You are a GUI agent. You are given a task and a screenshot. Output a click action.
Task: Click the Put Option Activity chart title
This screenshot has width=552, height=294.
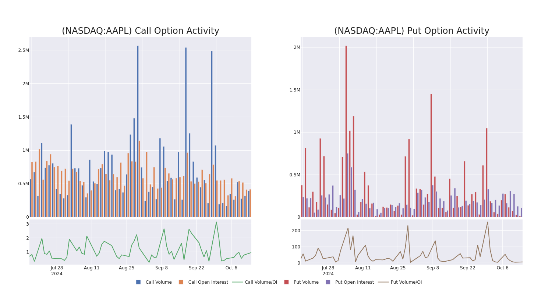click(x=412, y=31)
